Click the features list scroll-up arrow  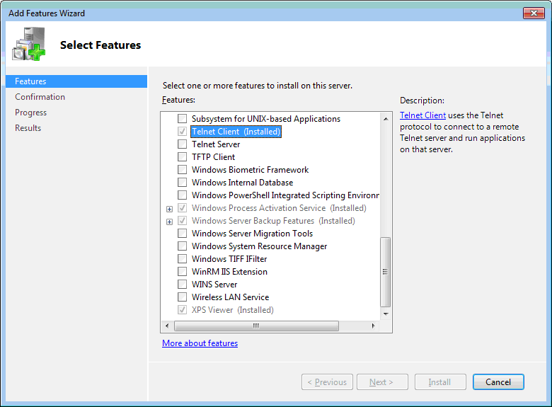coord(386,119)
